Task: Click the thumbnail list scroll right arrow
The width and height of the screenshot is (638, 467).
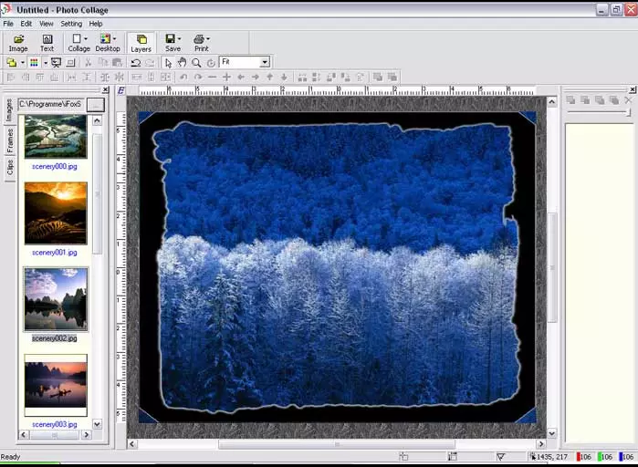Action: click(87, 435)
